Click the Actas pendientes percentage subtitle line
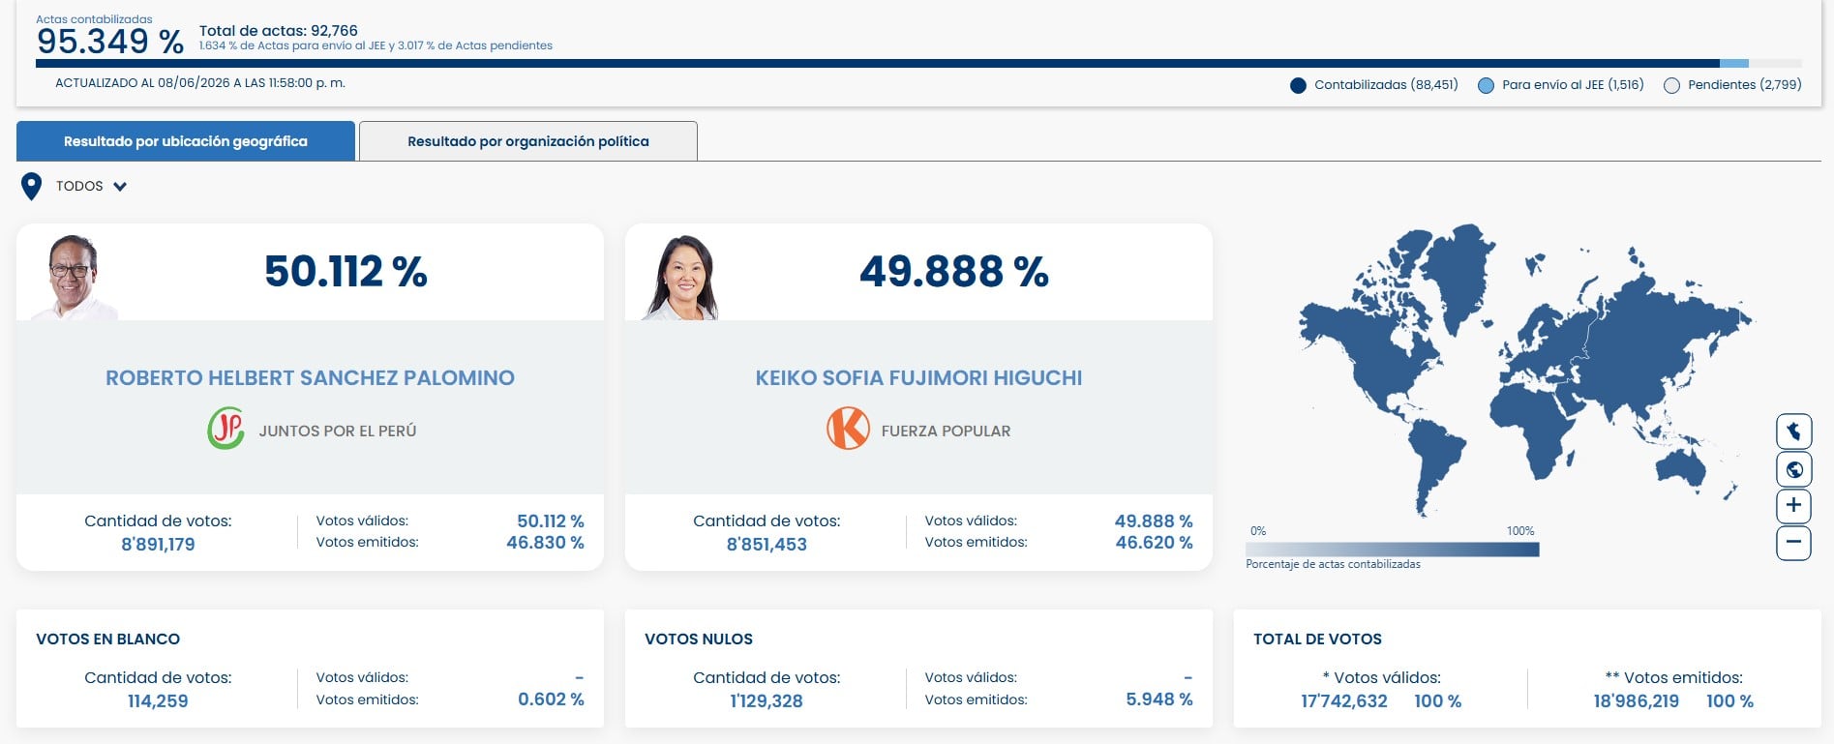The width and height of the screenshot is (1834, 744). pos(376,45)
